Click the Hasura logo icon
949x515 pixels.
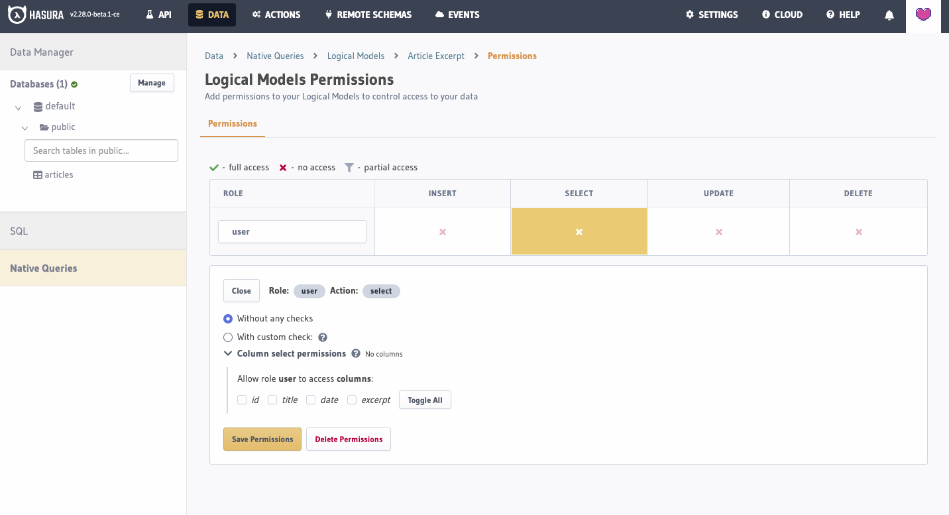17,15
